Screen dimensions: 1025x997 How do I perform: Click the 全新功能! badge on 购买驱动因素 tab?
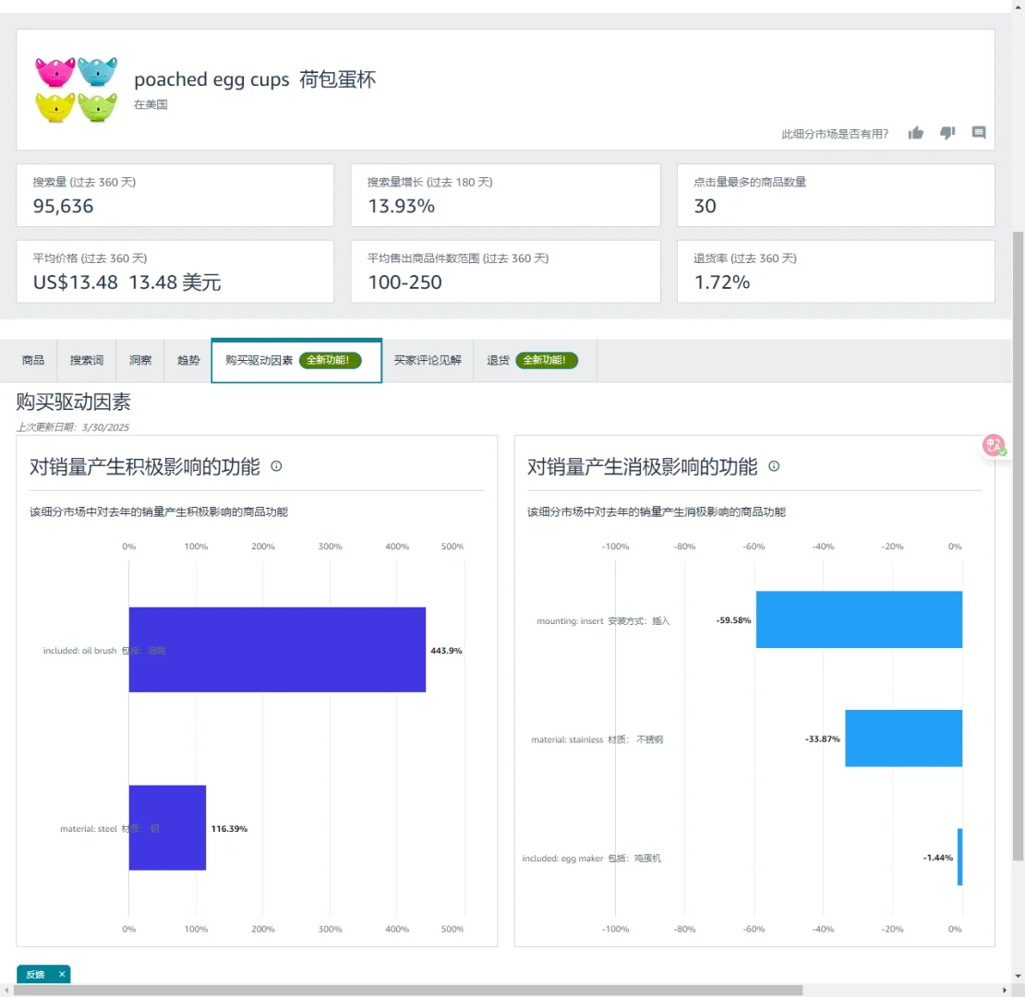330,360
